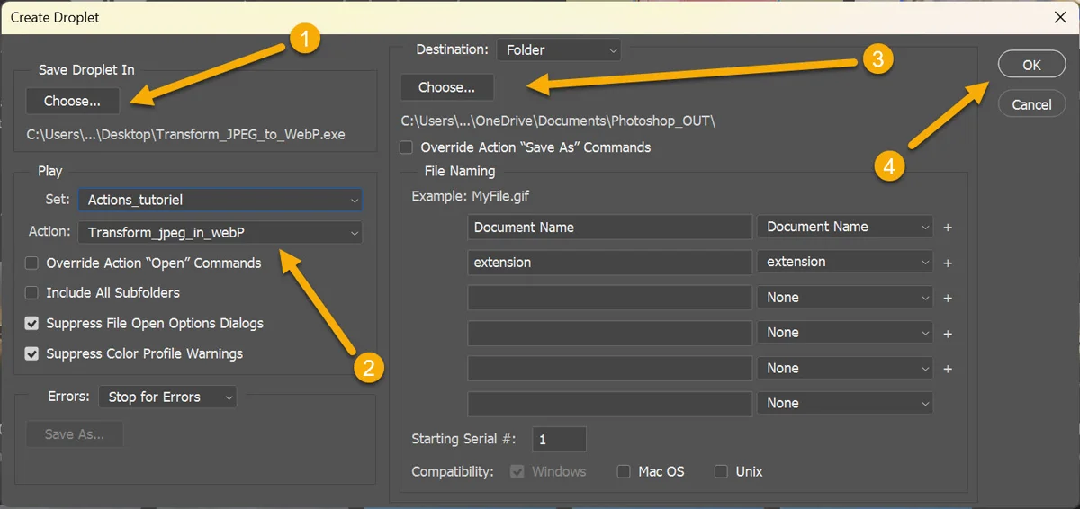Click the extension text field
Screen dimensions: 1080x509
[x=610, y=263]
